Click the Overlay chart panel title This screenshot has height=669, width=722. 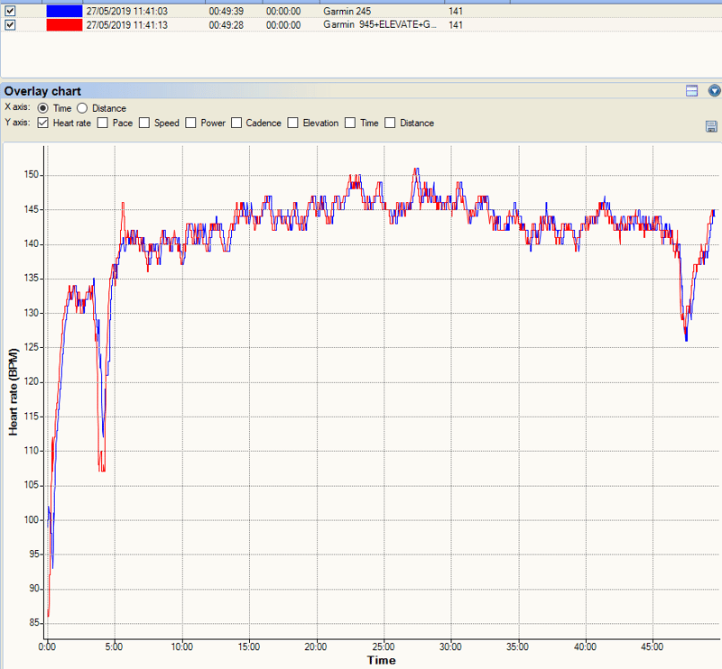(42, 91)
